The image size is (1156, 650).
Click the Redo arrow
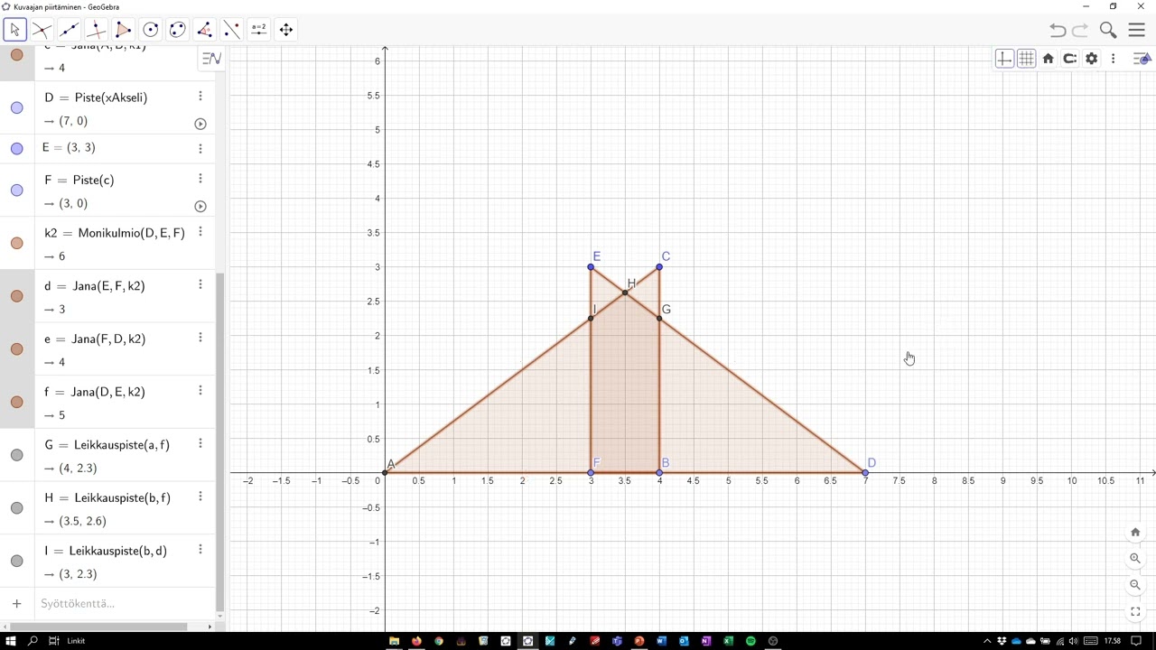click(x=1080, y=30)
